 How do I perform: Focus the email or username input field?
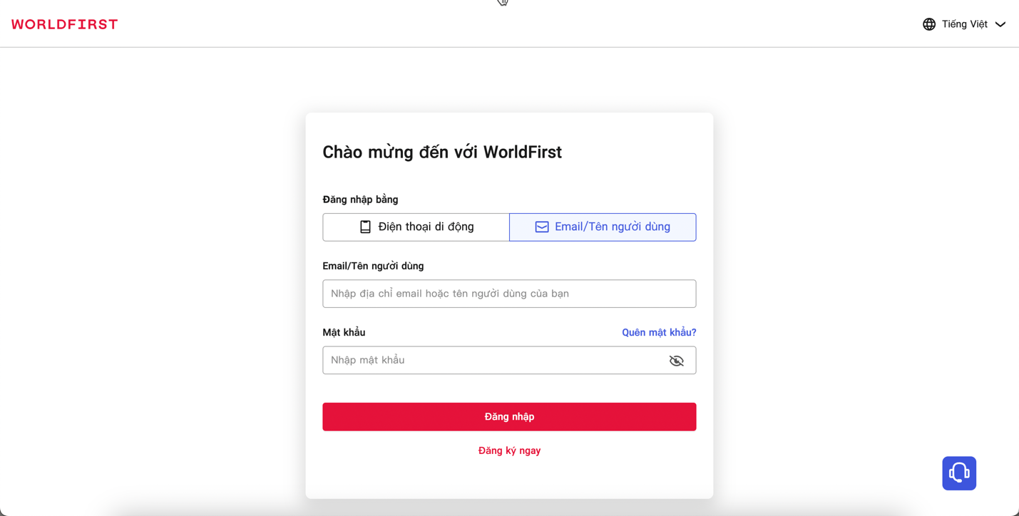coord(509,294)
